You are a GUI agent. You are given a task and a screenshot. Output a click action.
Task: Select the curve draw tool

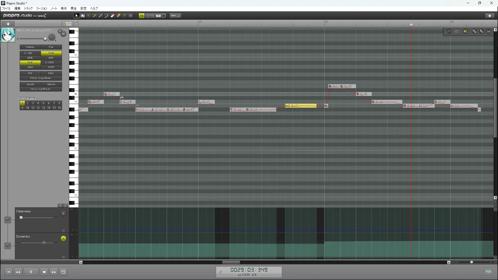[106, 16]
